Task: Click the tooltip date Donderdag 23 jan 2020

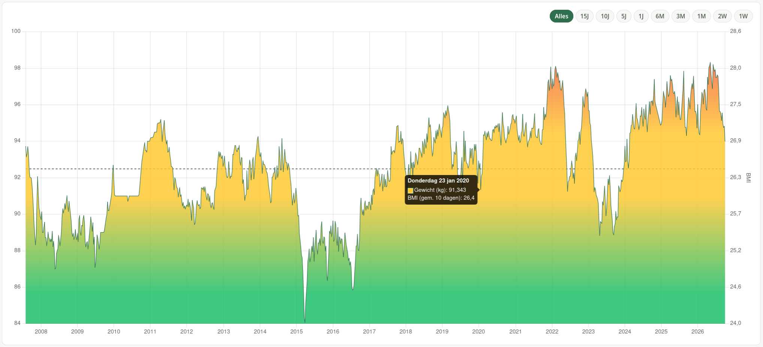Action: coord(438,181)
